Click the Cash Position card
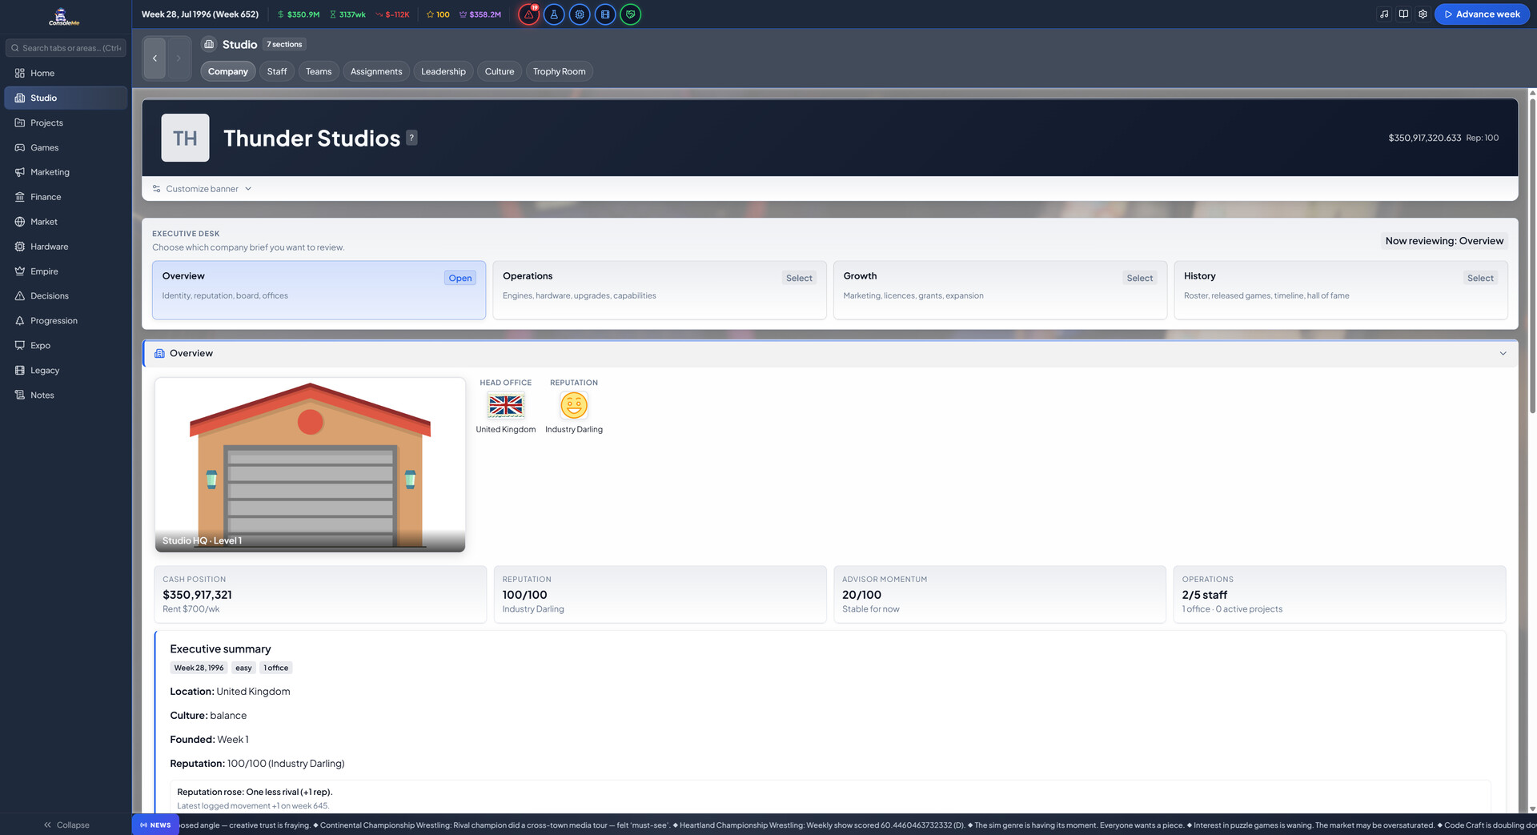Image resolution: width=1537 pixels, height=835 pixels. point(320,594)
